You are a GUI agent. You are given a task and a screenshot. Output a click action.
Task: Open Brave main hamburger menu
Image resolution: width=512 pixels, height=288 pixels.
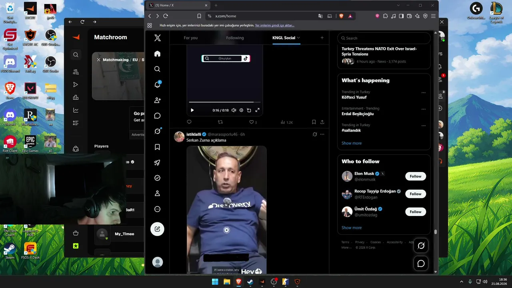coord(433,16)
